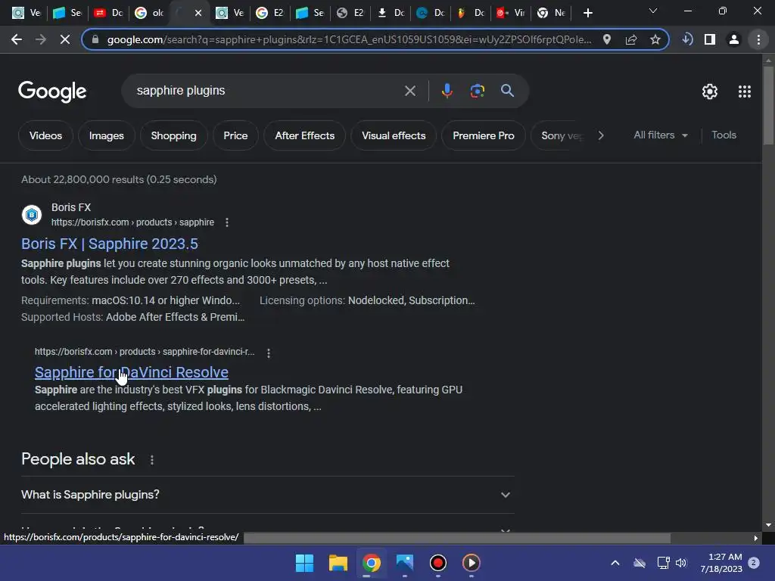775x581 pixels.
Task: Open the Windows Start menu
Action: click(x=304, y=563)
